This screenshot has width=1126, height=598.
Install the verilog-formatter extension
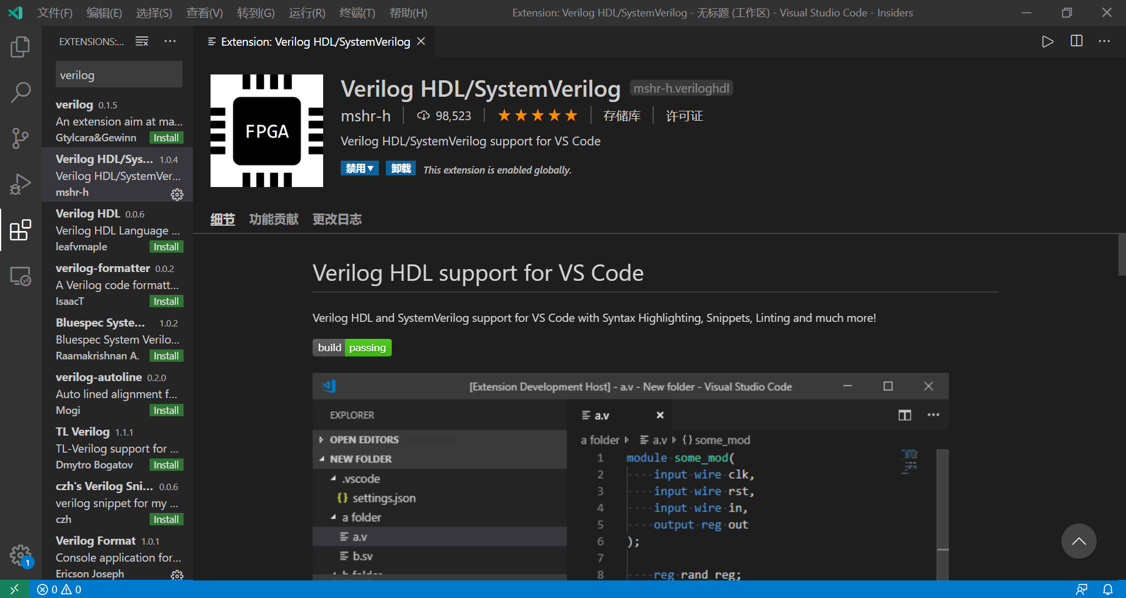click(166, 301)
